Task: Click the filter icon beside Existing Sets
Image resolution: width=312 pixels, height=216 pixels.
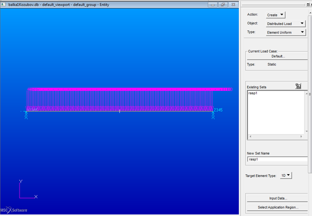Action: tap(298, 86)
